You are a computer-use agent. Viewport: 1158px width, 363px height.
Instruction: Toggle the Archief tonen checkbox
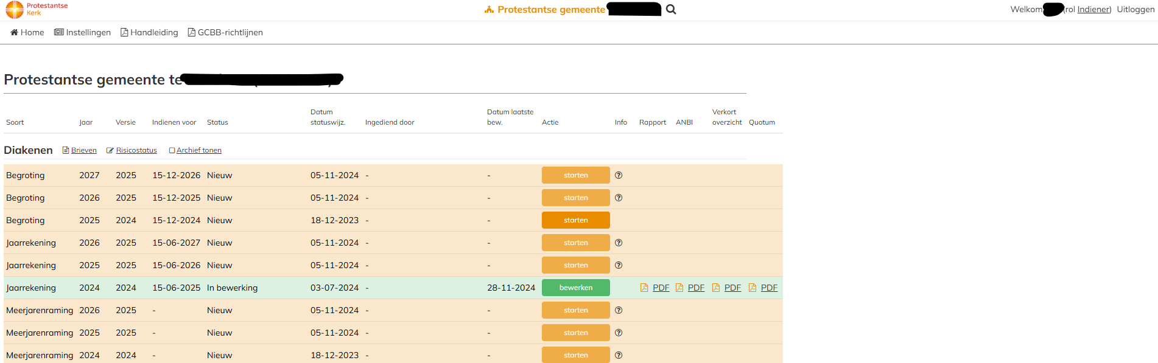pyautogui.click(x=172, y=150)
